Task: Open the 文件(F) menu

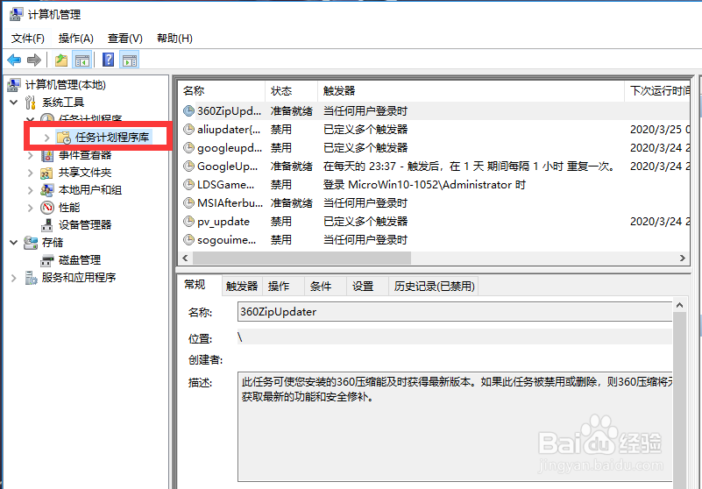Action: click(28, 39)
